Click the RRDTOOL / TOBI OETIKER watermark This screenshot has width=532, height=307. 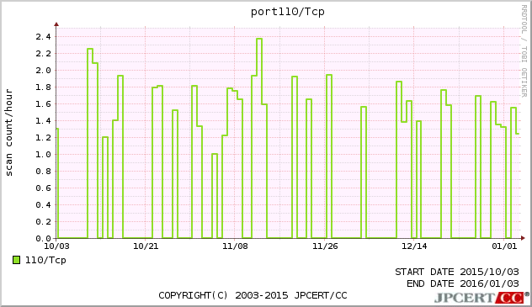tap(524, 51)
